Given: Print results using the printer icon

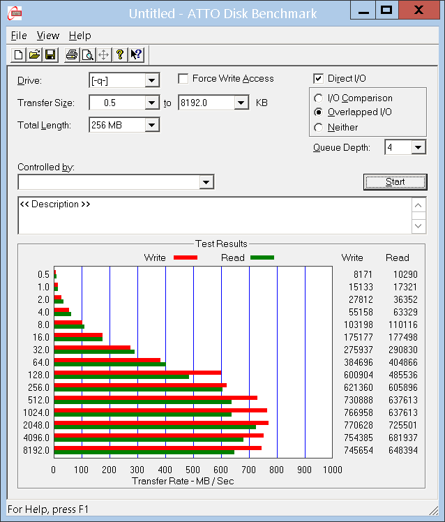Looking at the screenshot, I should 71,54.
